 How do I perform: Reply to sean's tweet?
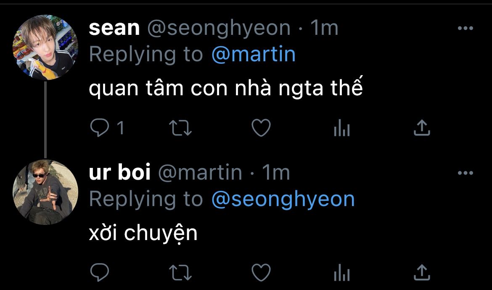(100, 128)
